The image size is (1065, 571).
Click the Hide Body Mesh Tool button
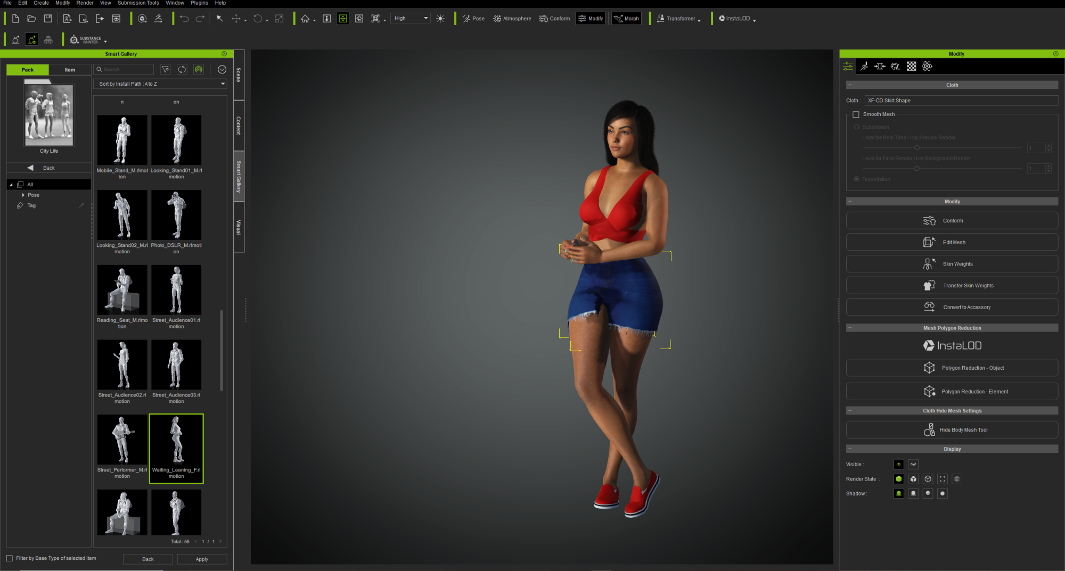(952, 430)
